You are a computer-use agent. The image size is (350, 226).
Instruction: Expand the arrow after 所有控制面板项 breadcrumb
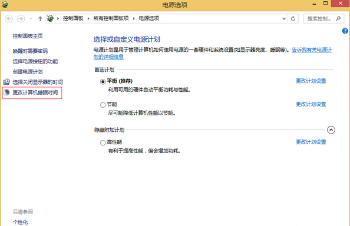[x=134, y=18]
